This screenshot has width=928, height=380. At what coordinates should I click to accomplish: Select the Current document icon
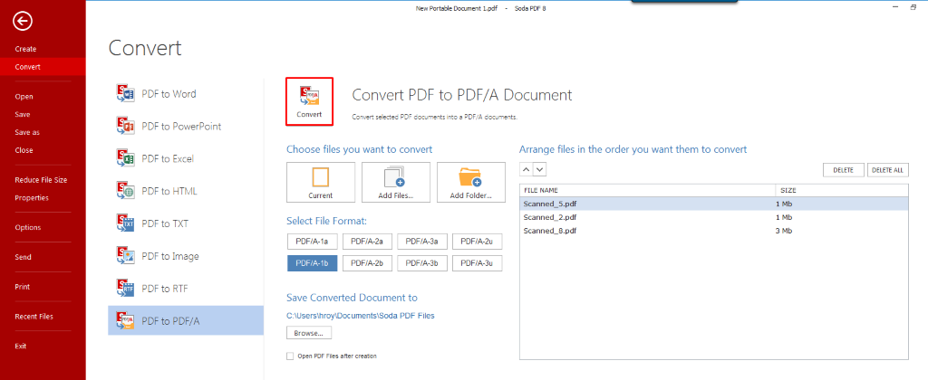(x=321, y=183)
